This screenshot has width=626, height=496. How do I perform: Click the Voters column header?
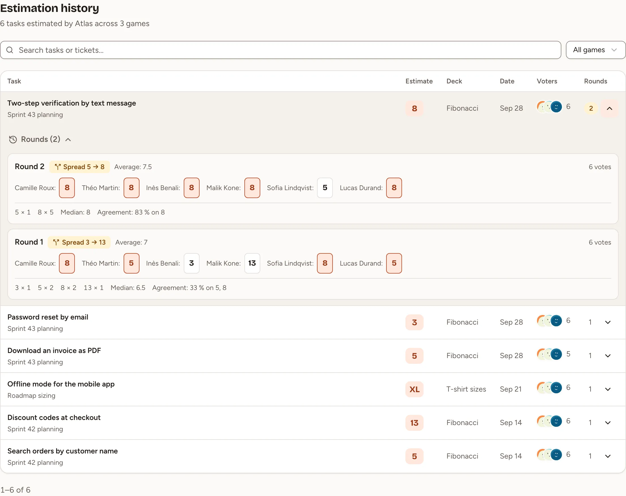tap(547, 81)
